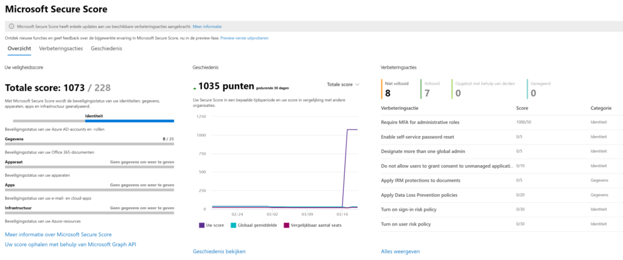Screen dimensions: 623x260
Task: Click the 0/20 score value
Action: pos(520,195)
